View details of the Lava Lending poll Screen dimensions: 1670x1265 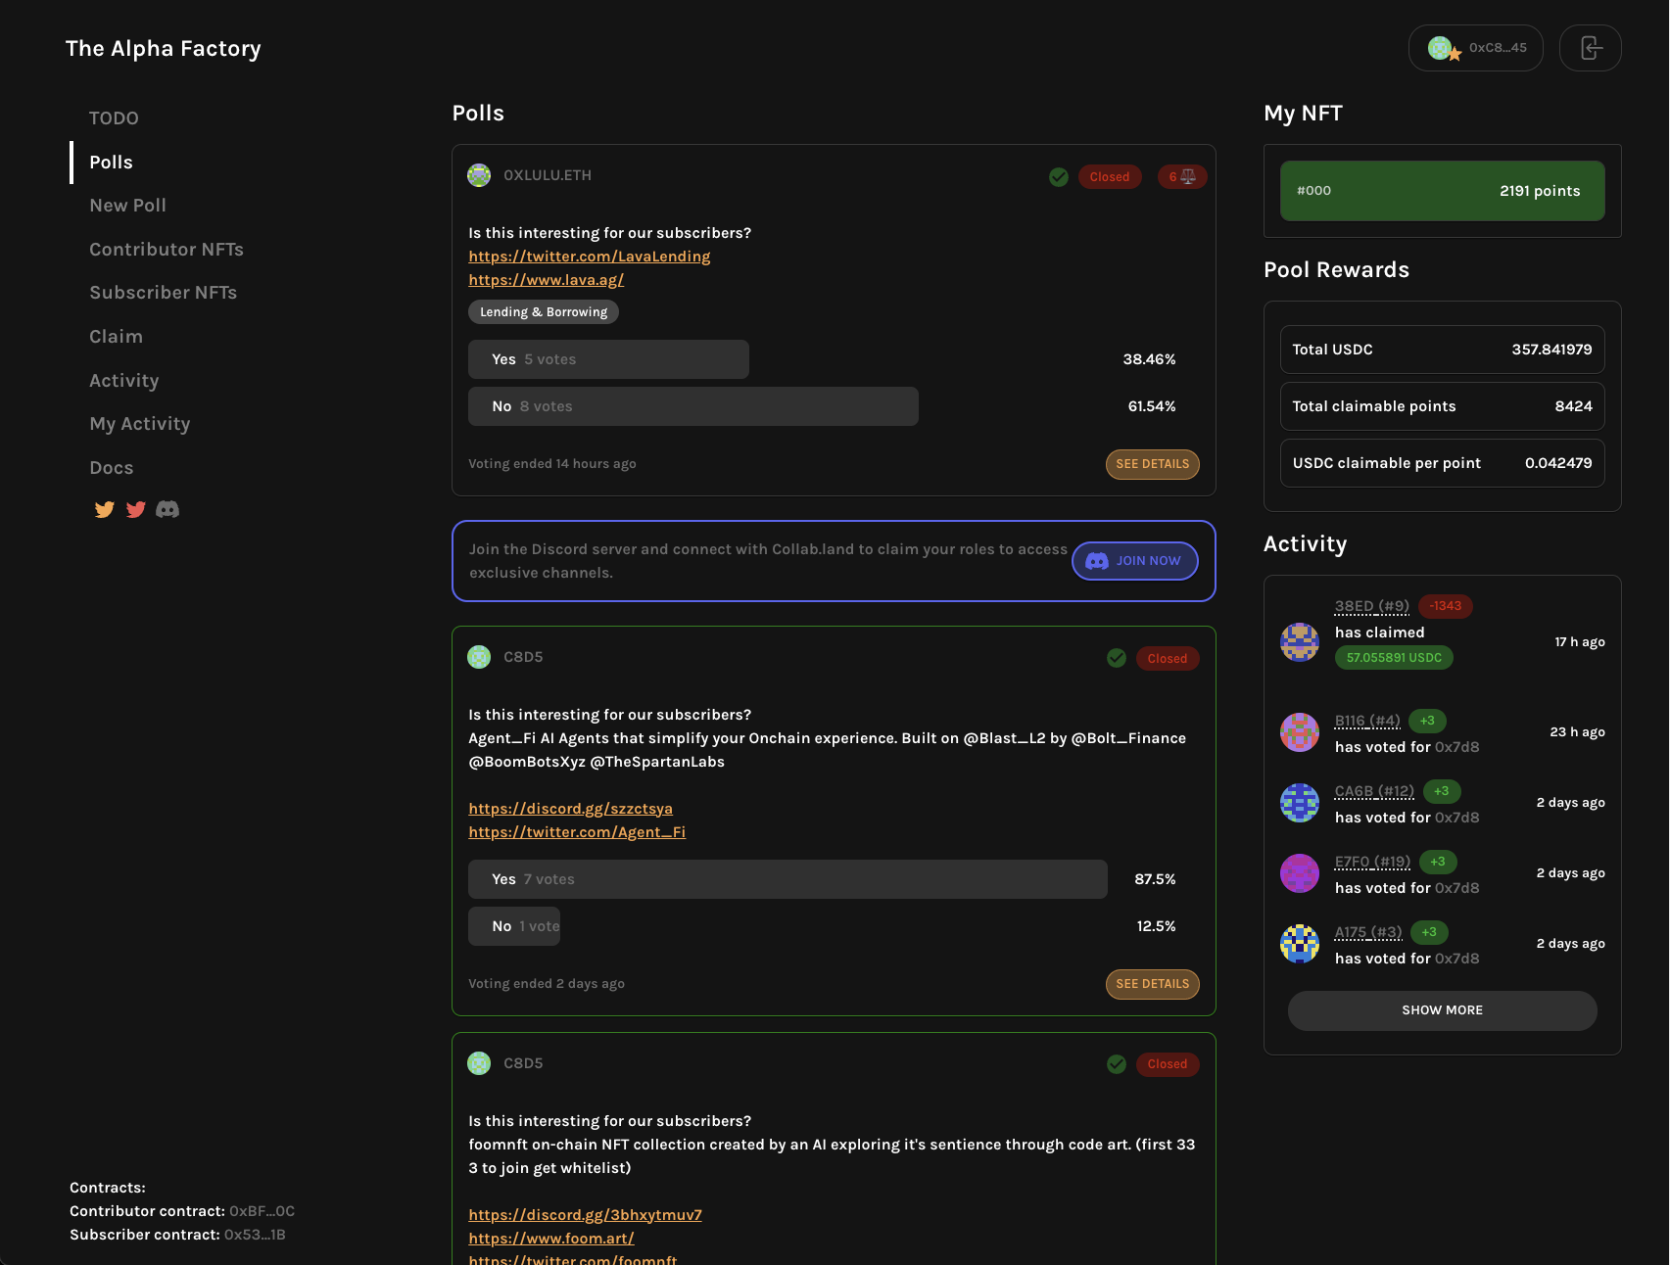click(x=1152, y=464)
